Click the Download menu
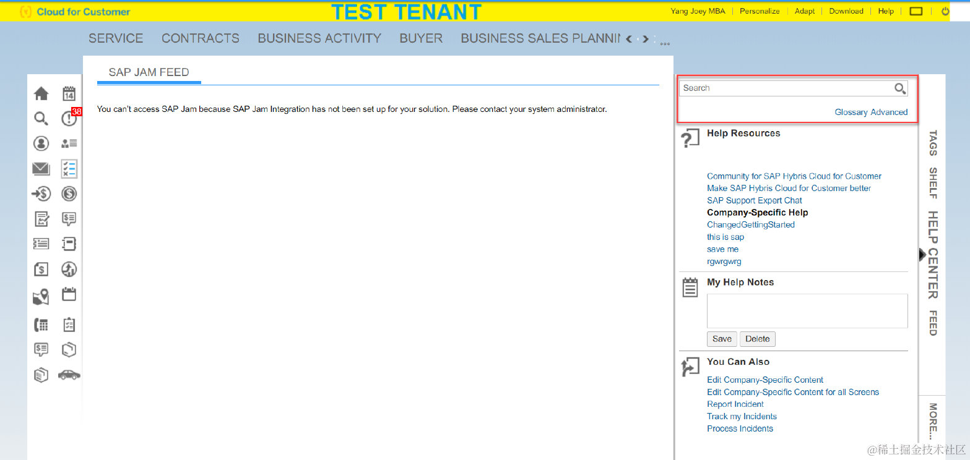Screen dimensions: 970x460 (846, 11)
